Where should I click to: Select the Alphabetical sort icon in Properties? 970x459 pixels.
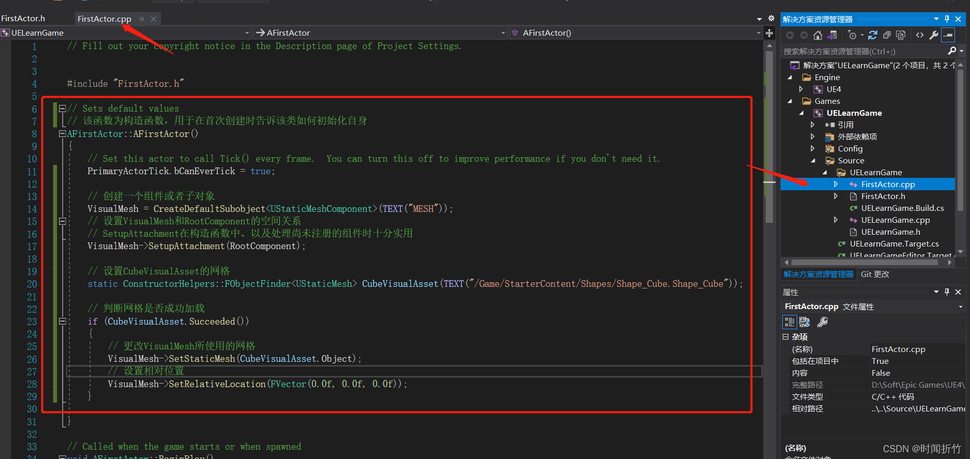click(x=804, y=322)
